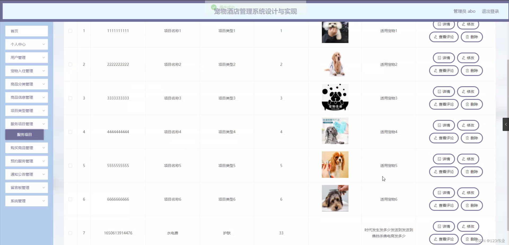This screenshot has height=245, width=509.
Task: Expand the 用户管理 section
Action: [26, 57]
